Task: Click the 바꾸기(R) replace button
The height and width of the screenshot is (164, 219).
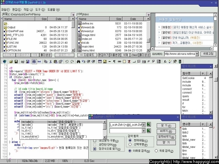Action: click(x=166, y=131)
